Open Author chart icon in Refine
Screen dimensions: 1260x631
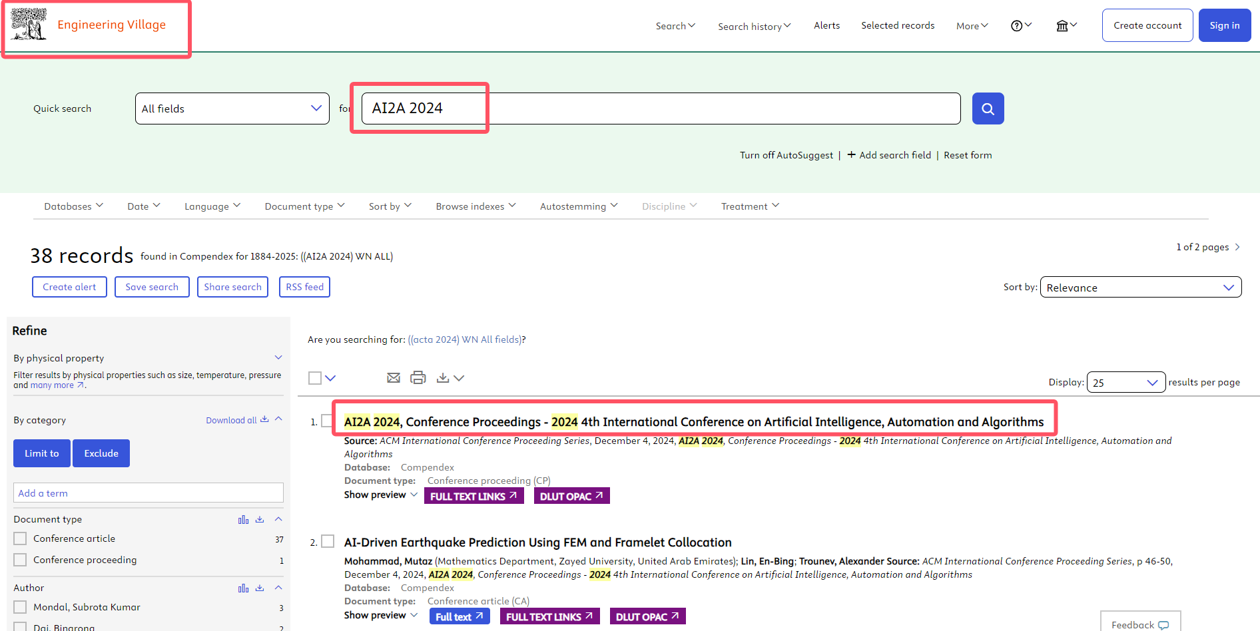click(244, 588)
